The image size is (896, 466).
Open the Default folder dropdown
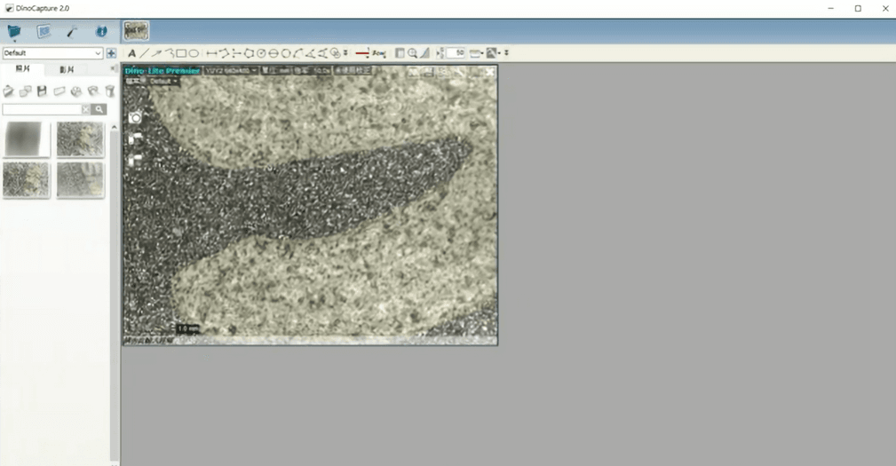click(52, 53)
